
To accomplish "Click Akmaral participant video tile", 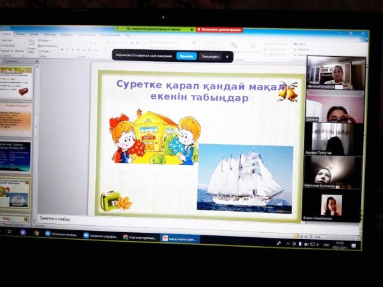I will 336,73.
